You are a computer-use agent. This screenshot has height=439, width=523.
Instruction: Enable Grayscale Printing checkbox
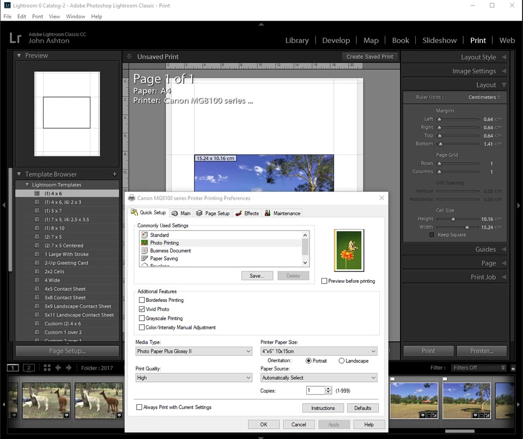(142, 318)
